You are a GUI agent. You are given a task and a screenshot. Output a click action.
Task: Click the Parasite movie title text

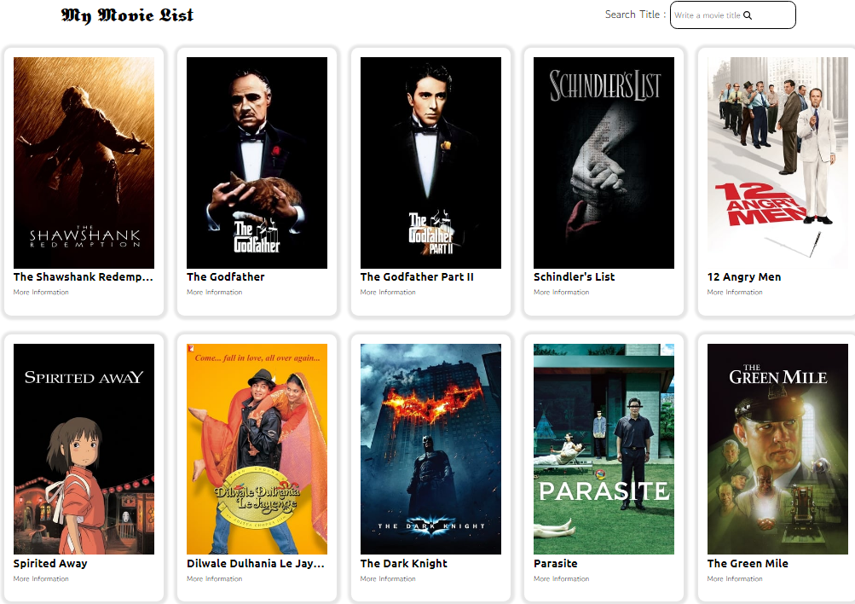tap(556, 564)
